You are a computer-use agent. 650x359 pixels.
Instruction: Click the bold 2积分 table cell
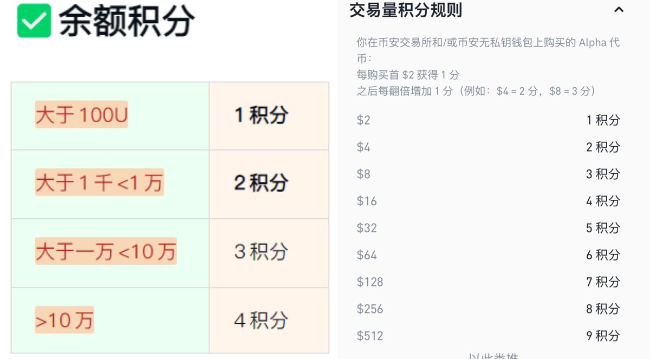pos(269,184)
